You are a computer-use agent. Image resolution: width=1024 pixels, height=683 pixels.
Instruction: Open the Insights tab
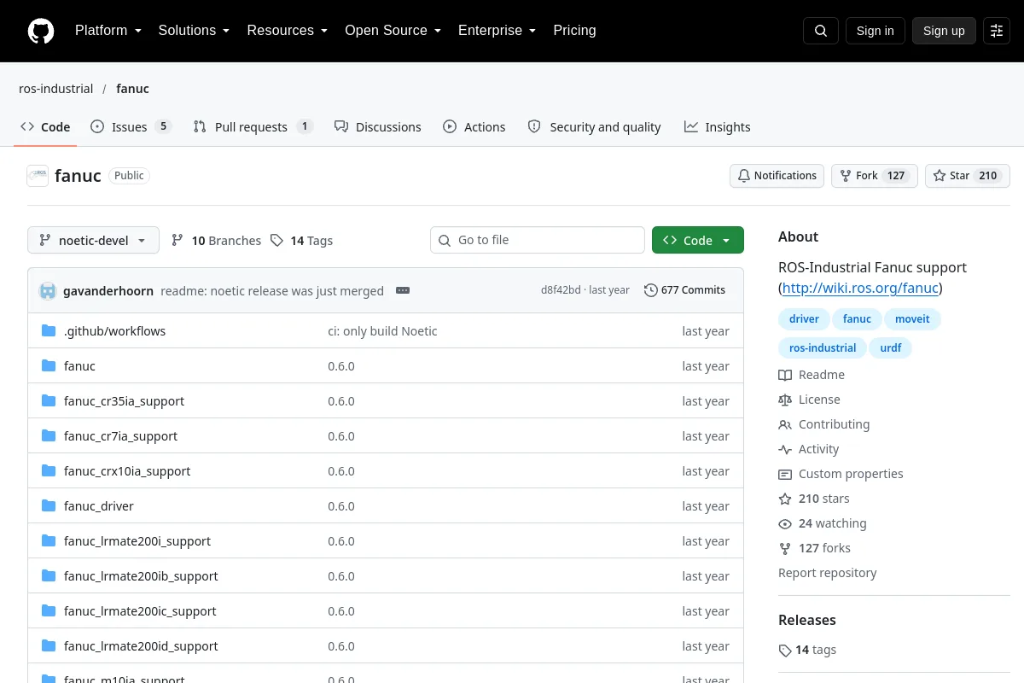click(718, 127)
